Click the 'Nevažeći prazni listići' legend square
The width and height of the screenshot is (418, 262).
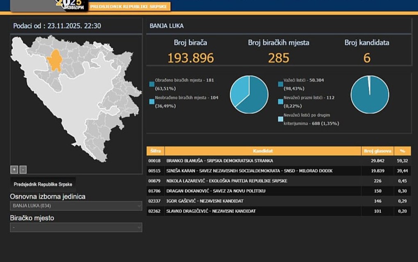280,102
